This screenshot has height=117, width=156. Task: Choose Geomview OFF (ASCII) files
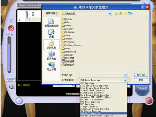pos(103,97)
